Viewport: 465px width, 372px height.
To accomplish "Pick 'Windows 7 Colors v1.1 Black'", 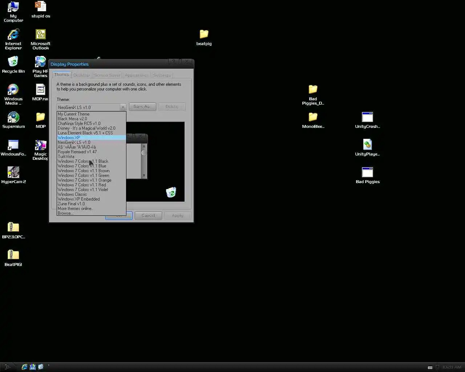I will [x=92, y=161].
